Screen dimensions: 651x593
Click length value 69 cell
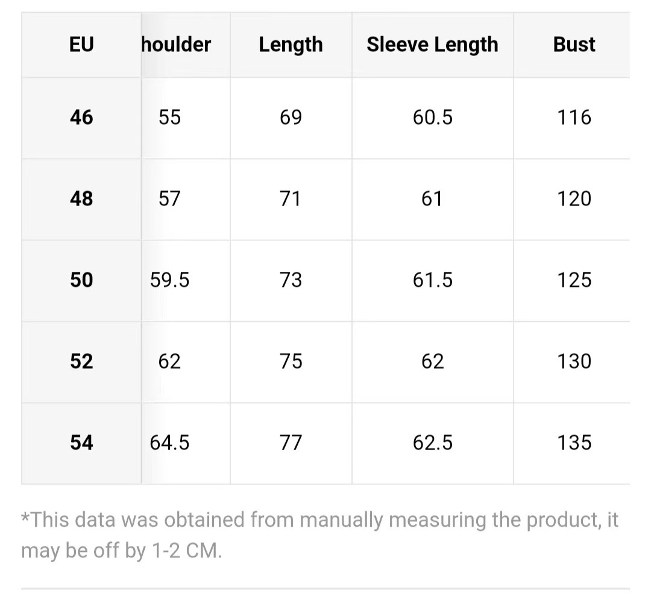[x=291, y=118]
